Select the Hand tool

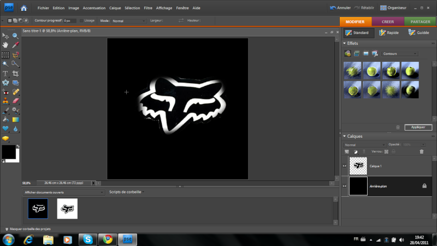[x=5, y=45]
